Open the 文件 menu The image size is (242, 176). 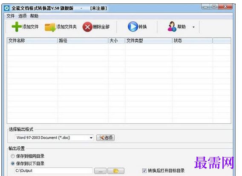pyautogui.click(x=10, y=16)
